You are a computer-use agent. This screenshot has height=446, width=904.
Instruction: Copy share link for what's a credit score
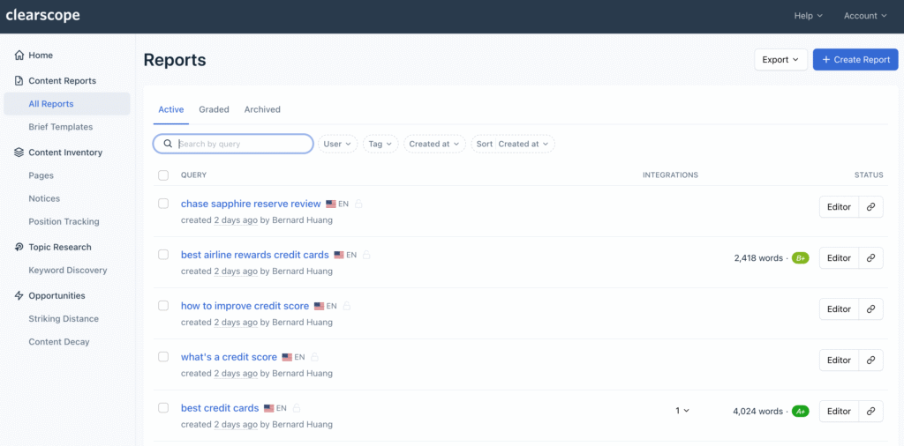click(x=870, y=361)
